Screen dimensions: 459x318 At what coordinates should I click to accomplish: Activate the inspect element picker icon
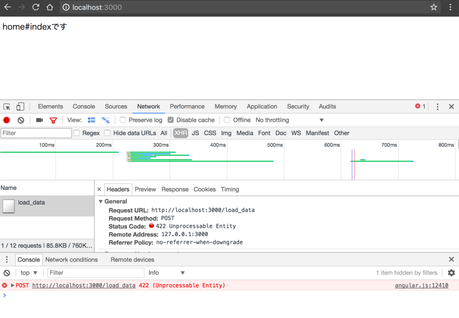(7, 106)
